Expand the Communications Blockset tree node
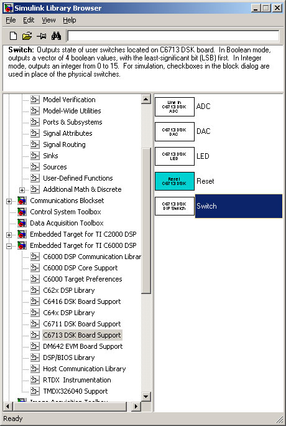 click(9, 201)
